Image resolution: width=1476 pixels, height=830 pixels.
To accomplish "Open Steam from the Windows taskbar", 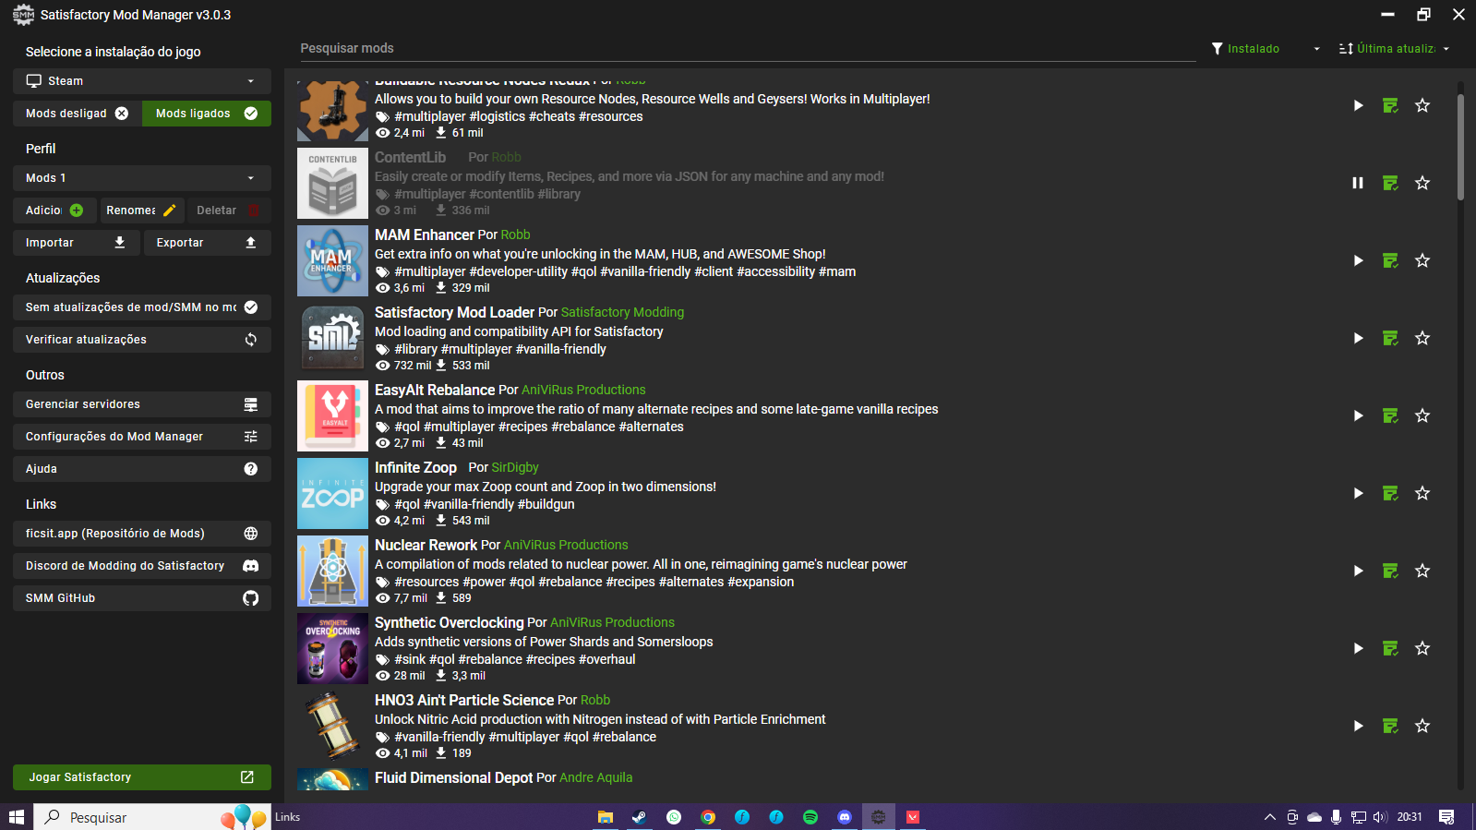I will 639,817.
